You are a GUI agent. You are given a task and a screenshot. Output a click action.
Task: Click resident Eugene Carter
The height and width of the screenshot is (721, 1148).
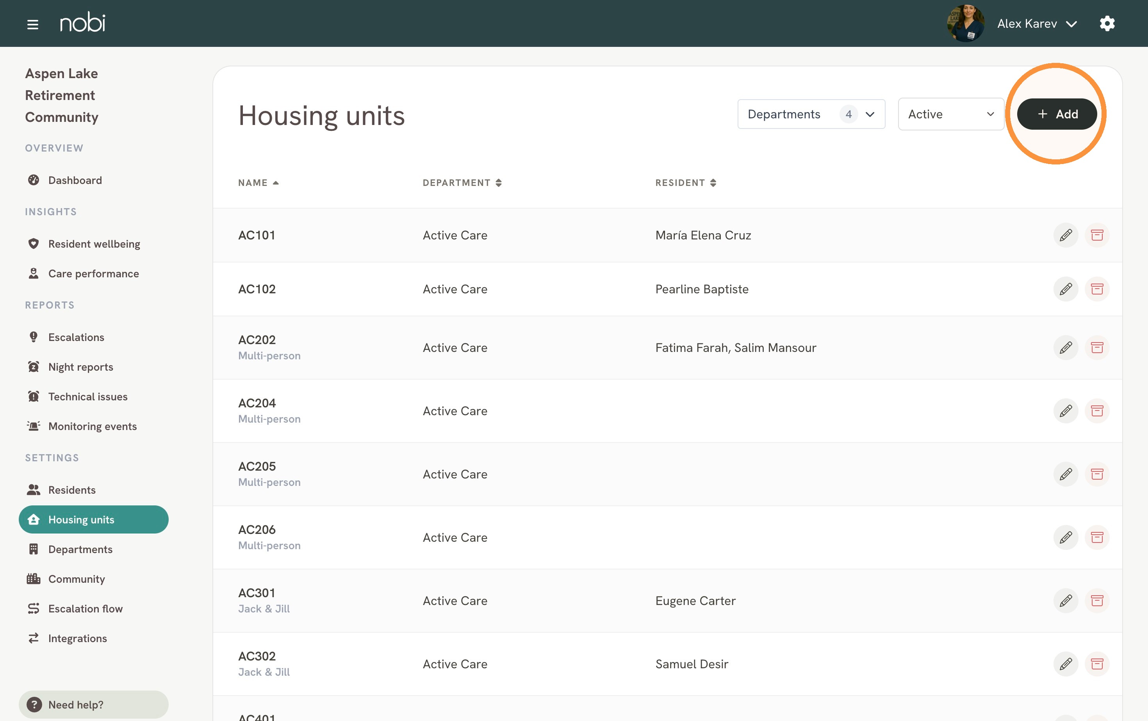point(695,601)
